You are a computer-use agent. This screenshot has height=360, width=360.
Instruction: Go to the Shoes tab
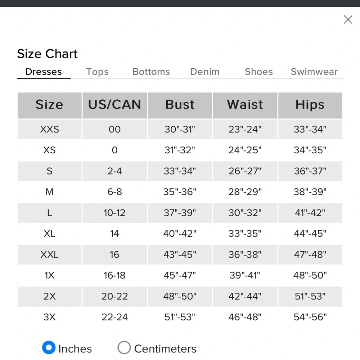[258, 72]
